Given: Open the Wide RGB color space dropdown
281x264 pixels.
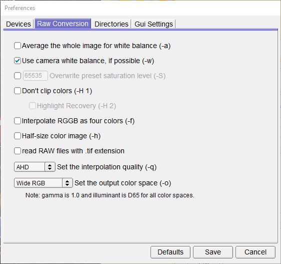Looking at the screenshot, I should [x=43, y=183].
